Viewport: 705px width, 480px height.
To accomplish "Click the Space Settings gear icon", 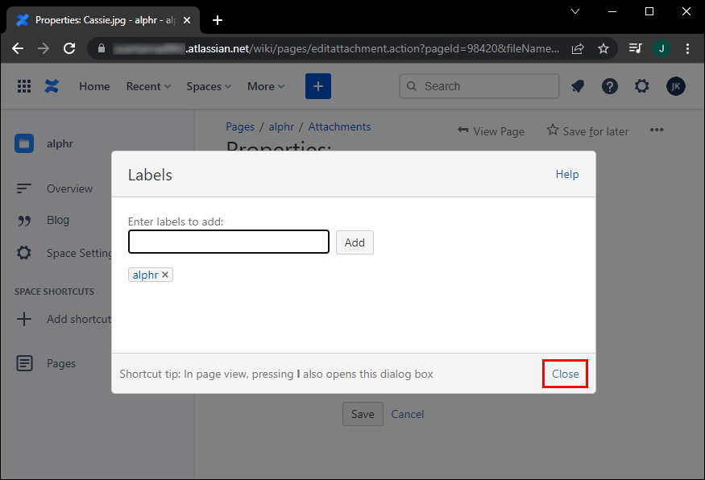I will click(x=24, y=253).
